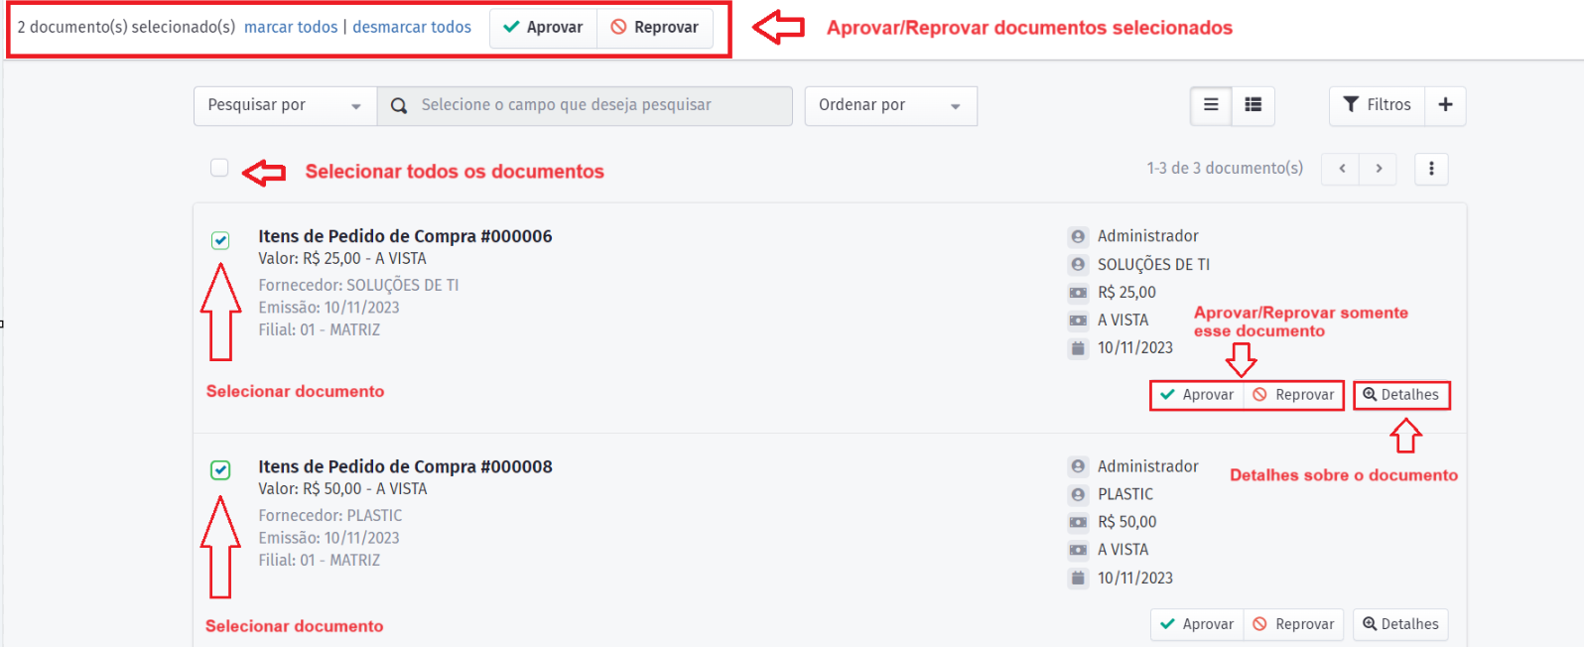1584x647 pixels.
Task: Go to previous page of documents
Action: (x=1342, y=169)
